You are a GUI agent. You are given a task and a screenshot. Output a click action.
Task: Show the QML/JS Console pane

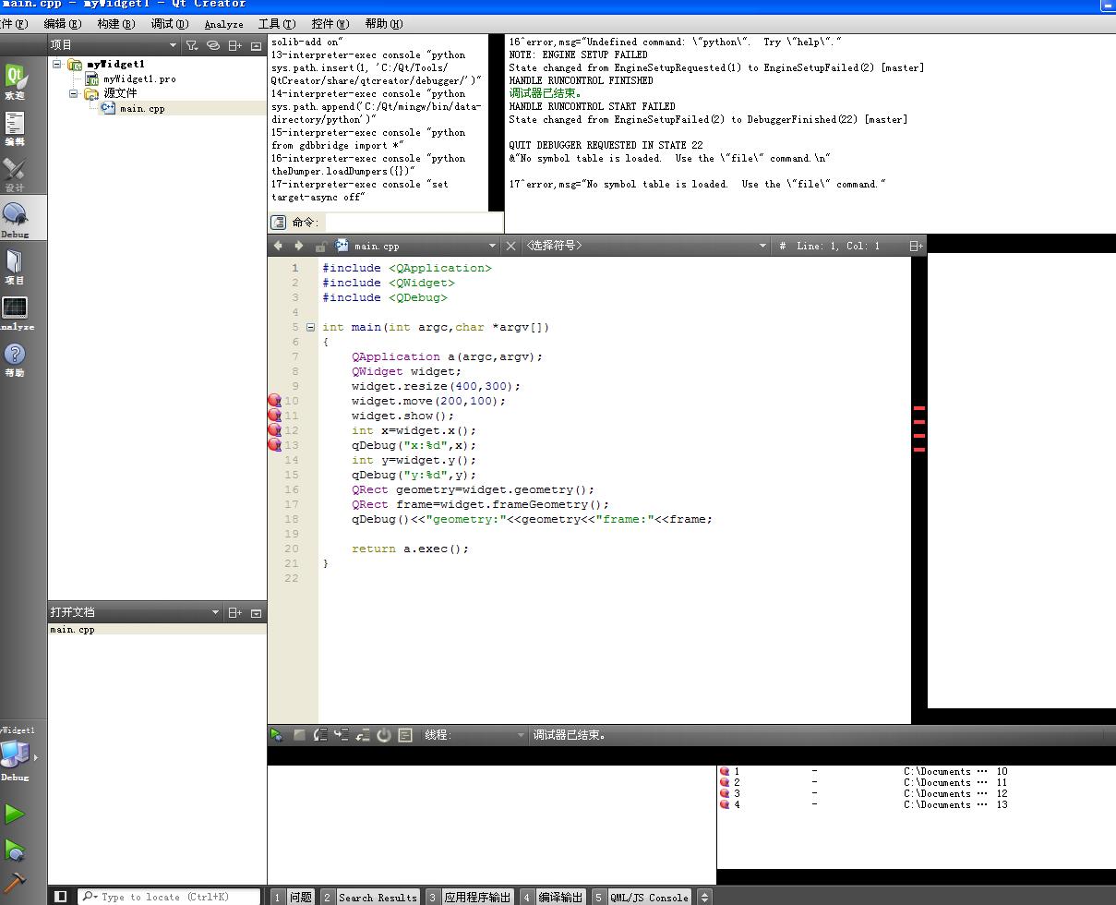point(642,897)
